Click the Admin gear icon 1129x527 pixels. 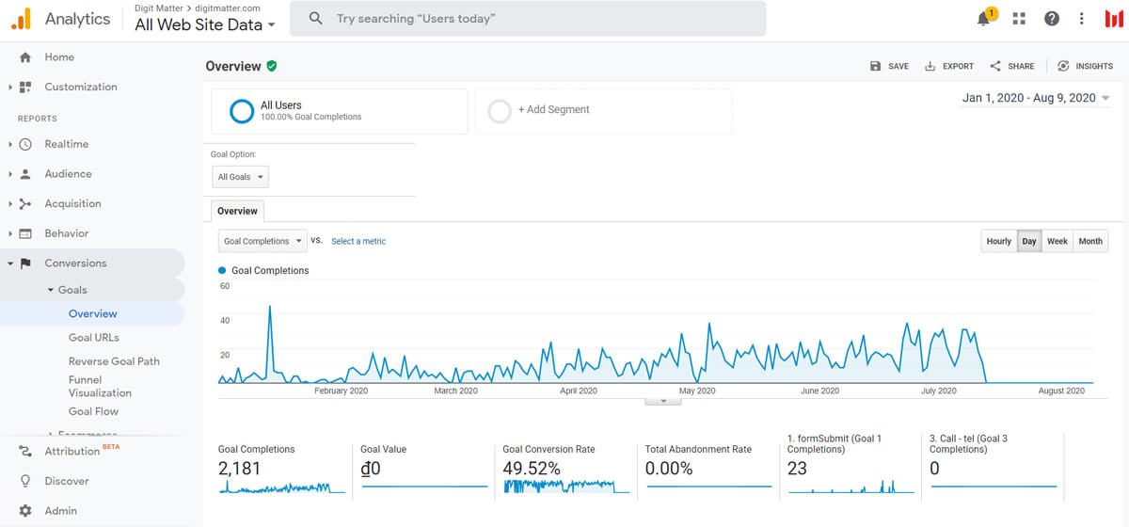[25, 511]
